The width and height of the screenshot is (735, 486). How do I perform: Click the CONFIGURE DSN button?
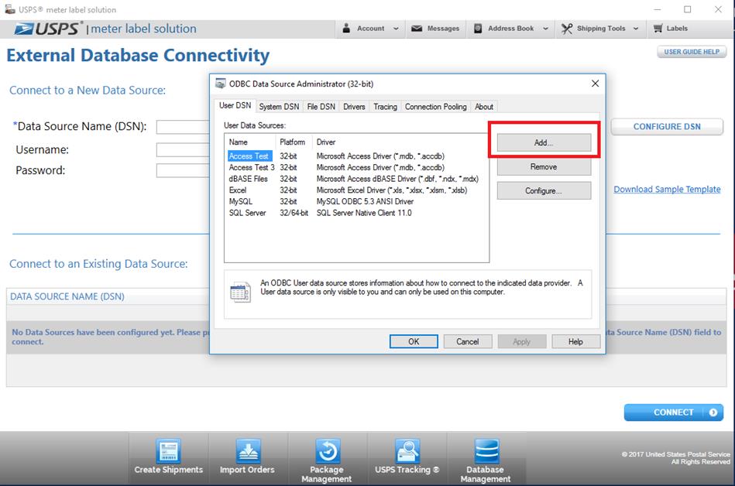click(667, 126)
